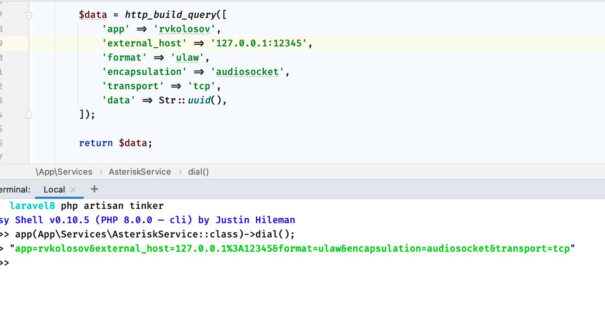The width and height of the screenshot is (605, 313).
Task: Click the green query string output in terminal
Action: click(x=293, y=248)
